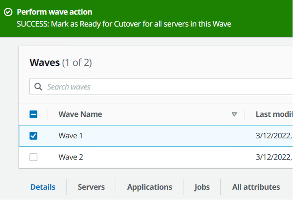
Task: Focus the Search waves input field
Action: (x=164, y=87)
